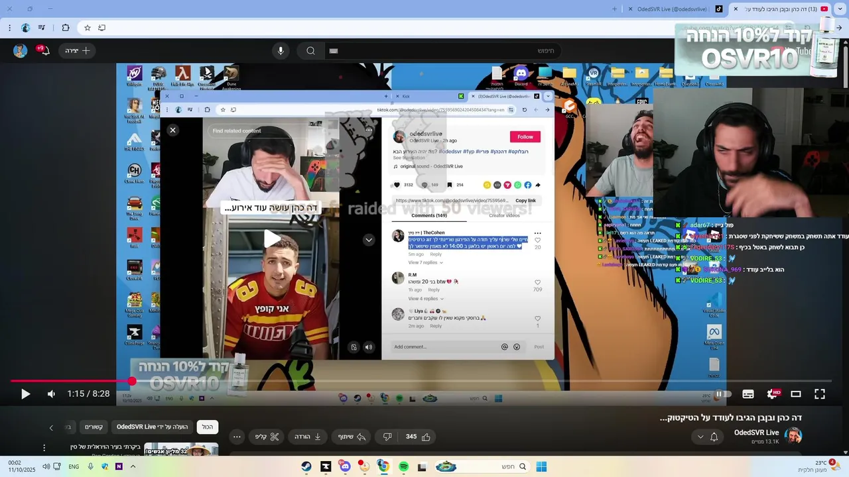Open the OdedSVR Live channel avatar
The width and height of the screenshot is (849, 477).
tap(793, 436)
